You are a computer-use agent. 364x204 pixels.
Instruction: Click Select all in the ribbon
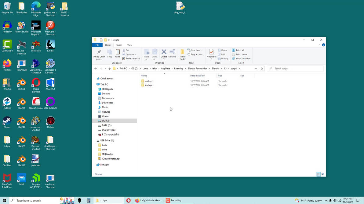[x=240, y=50]
